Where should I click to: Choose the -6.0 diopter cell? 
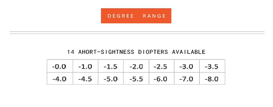pos(161,78)
